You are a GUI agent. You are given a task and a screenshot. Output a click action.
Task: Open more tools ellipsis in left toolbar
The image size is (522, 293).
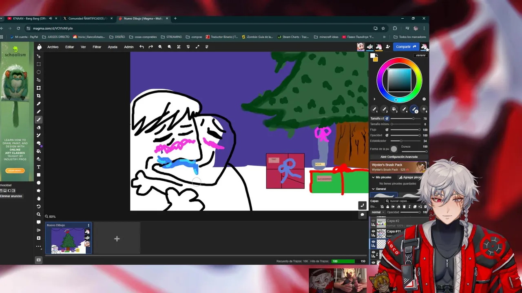click(39, 246)
